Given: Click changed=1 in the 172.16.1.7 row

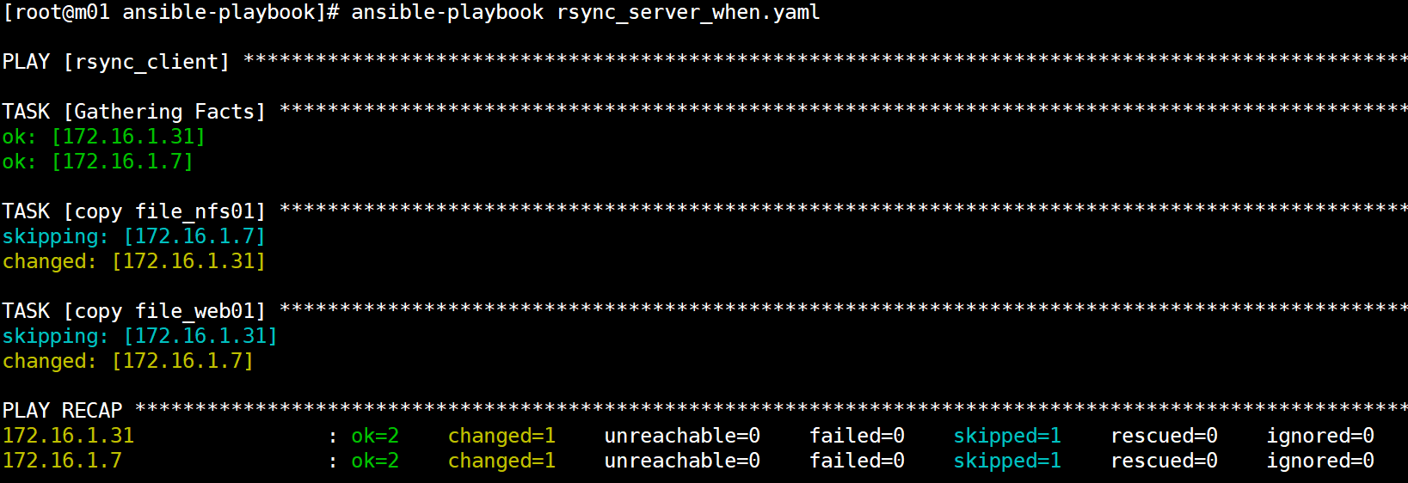Looking at the screenshot, I should tap(501, 461).
